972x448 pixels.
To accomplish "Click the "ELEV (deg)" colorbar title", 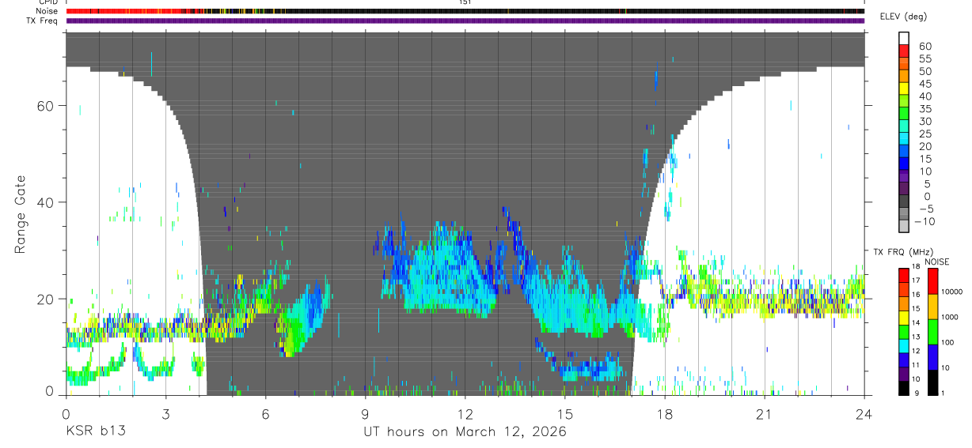I will (x=904, y=17).
